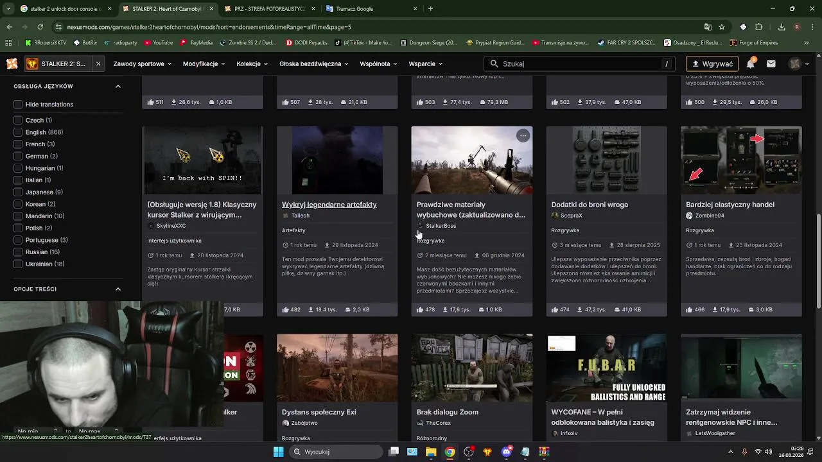Expand the Zawody sportowe menu
Image resolution: width=822 pixels, height=462 pixels.
(x=142, y=64)
